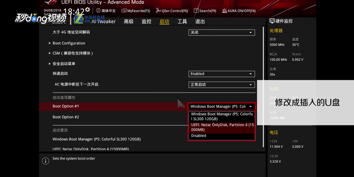Click the Boot Option #1 dropdown
The height and width of the screenshot is (177, 354).
[x=221, y=106]
